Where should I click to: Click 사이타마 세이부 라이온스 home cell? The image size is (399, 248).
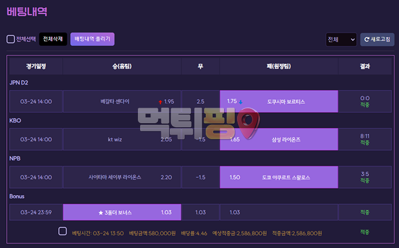coord(122,177)
